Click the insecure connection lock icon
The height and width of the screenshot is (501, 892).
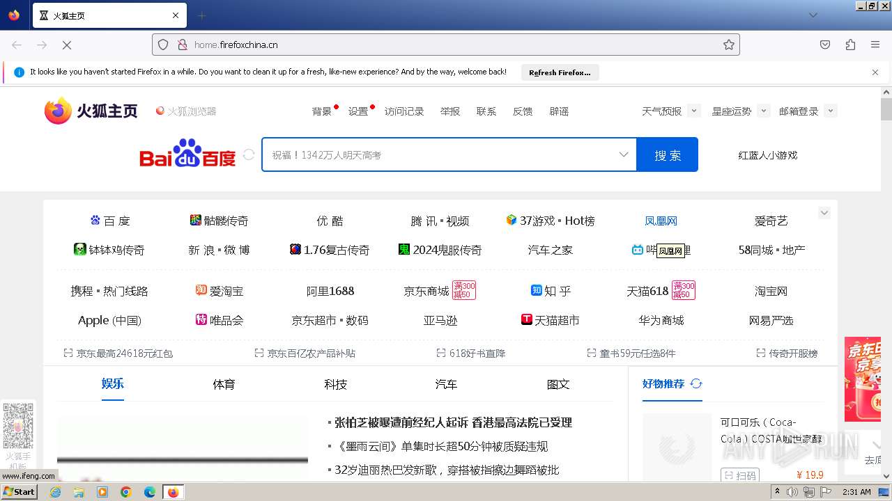(x=183, y=45)
